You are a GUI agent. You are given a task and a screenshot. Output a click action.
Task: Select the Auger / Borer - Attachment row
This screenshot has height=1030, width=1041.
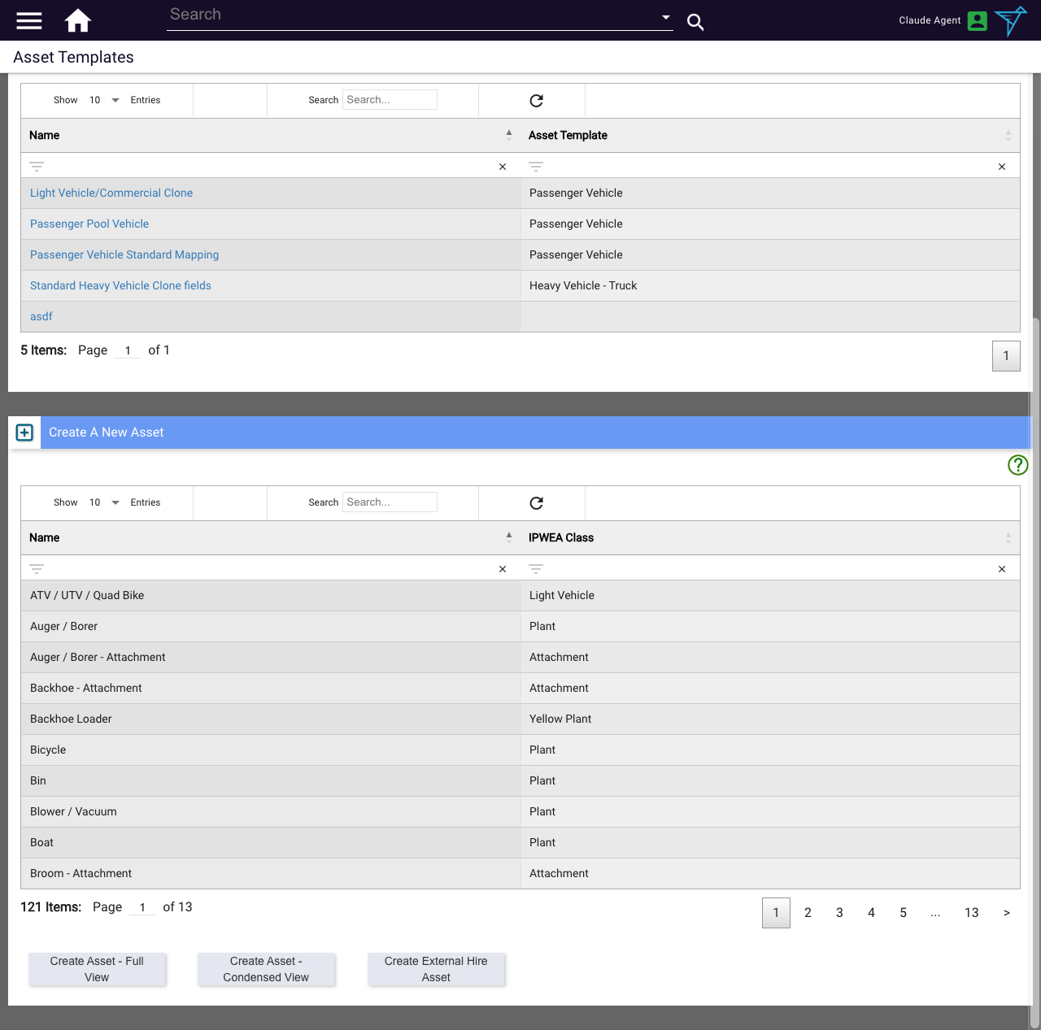coord(520,658)
